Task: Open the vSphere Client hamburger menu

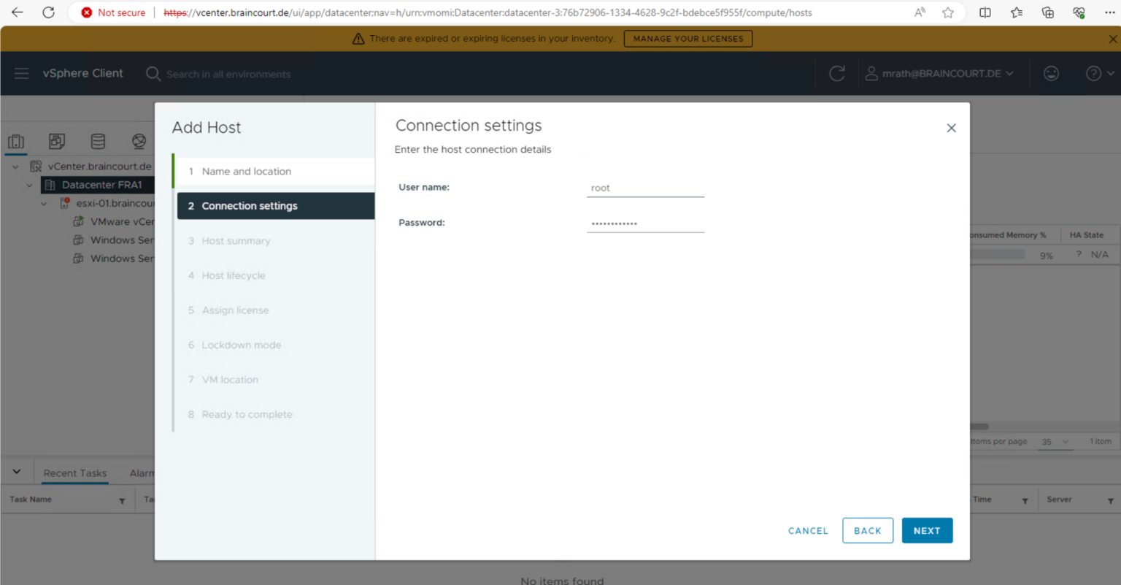Action: pos(21,73)
